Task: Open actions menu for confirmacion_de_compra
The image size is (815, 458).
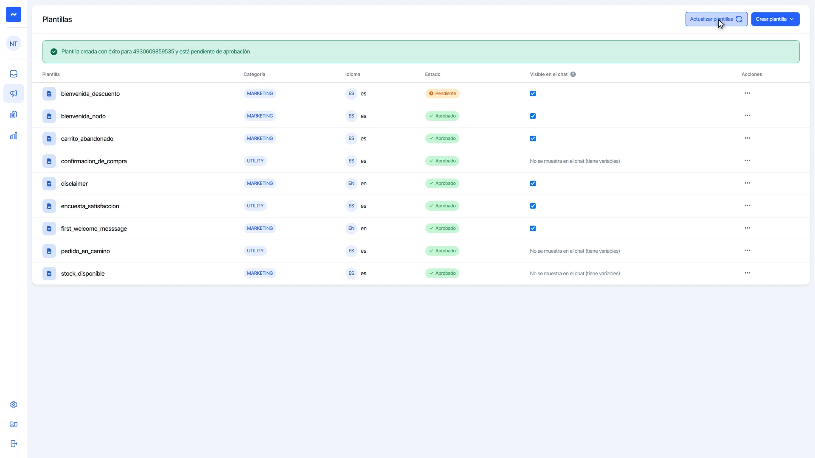Action: (x=747, y=161)
